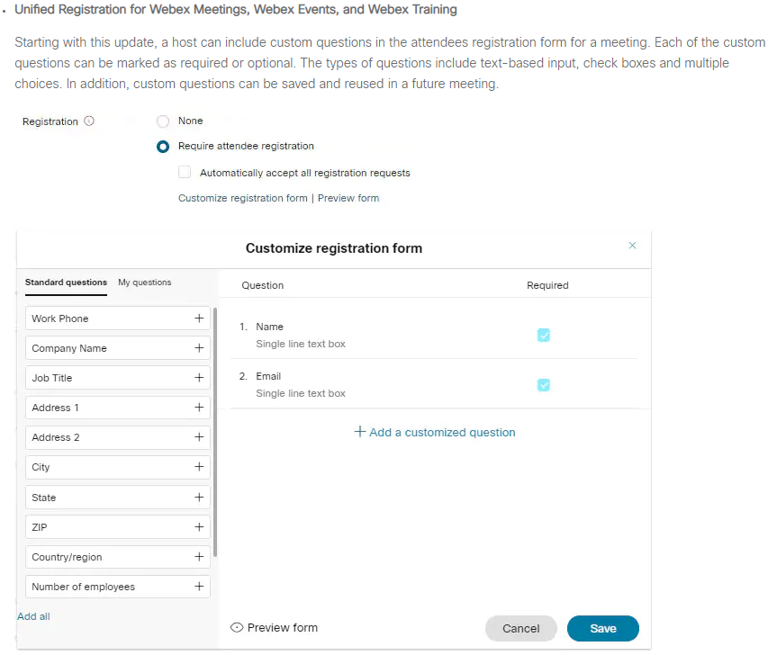Select the Number of employees row
The image size is (777, 655).
click(118, 587)
